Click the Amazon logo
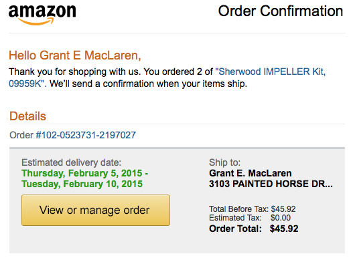 (42, 15)
